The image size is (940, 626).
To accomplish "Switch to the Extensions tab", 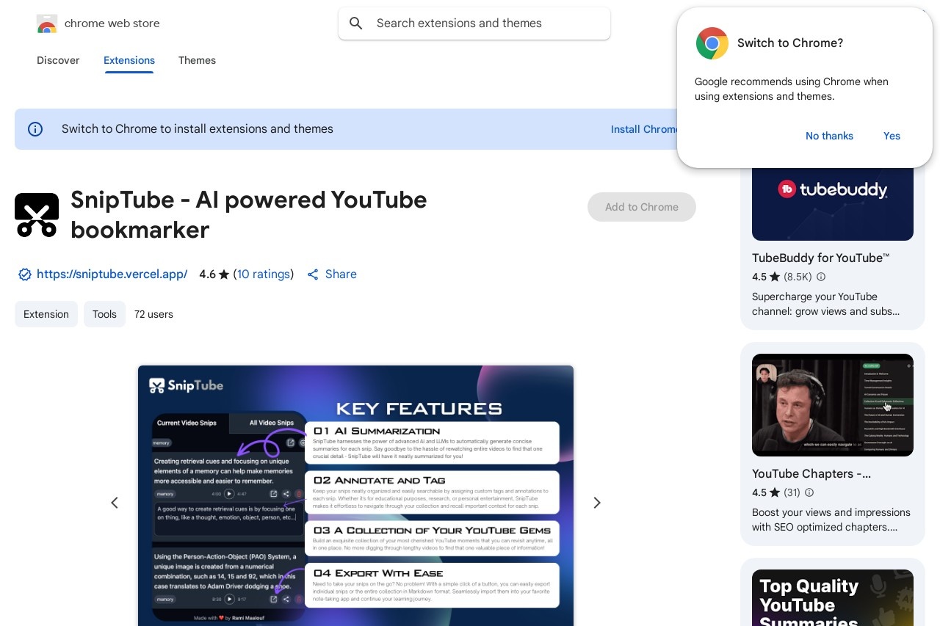I will (x=129, y=60).
